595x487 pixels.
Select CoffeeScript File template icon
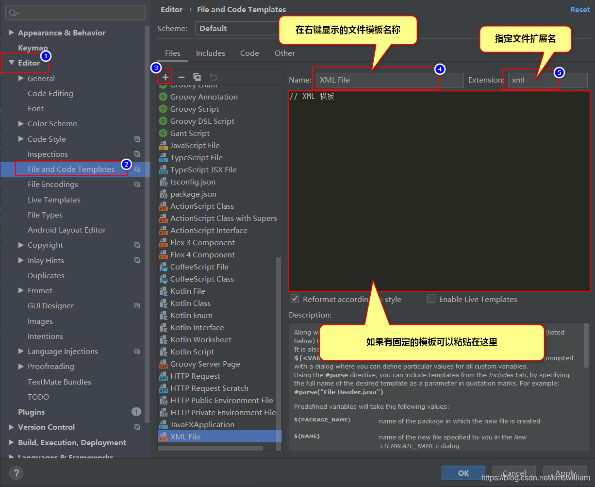[163, 267]
